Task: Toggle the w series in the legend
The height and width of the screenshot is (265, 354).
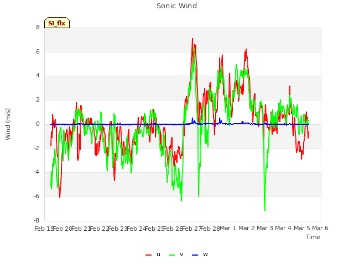Action: point(200,255)
